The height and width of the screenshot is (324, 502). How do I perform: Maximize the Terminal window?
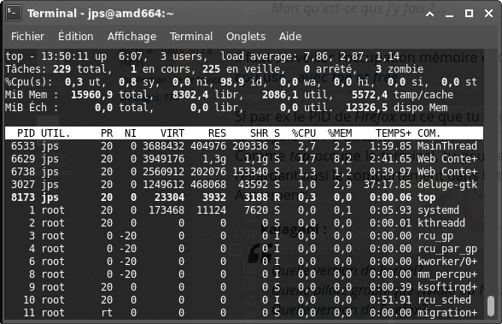click(x=469, y=13)
